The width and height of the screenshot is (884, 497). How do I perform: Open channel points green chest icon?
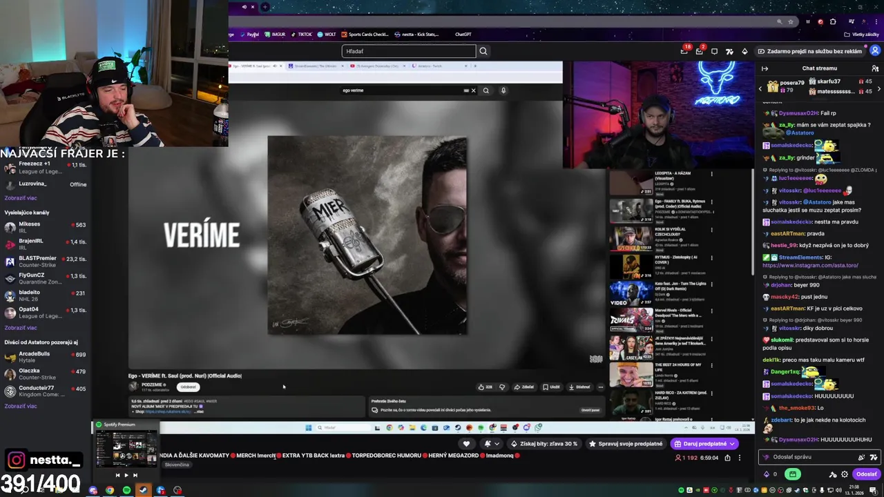[x=792, y=474]
